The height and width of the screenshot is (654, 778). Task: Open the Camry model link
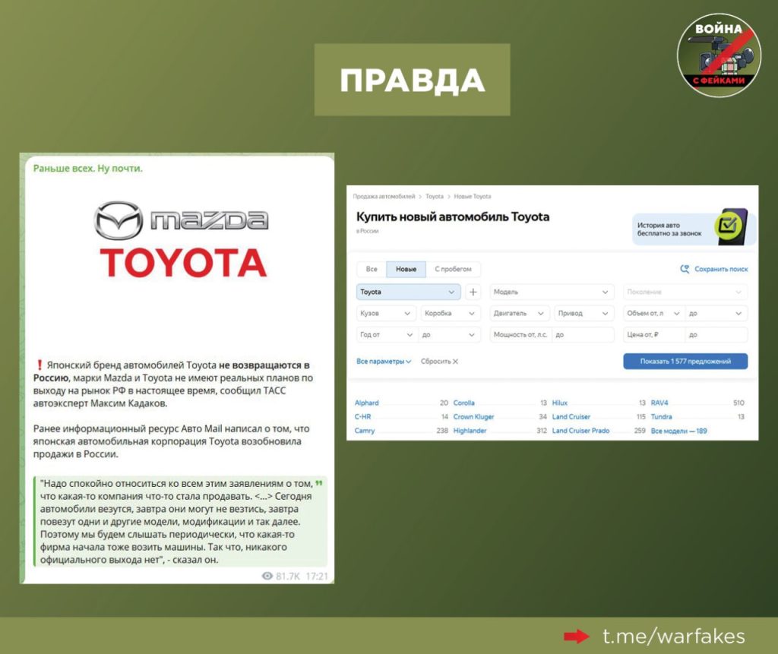coord(365,431)
